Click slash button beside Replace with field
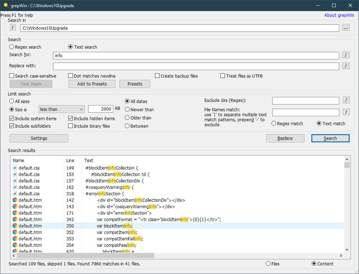The height and width of the screenshot is (274, 359). (346, 66)
